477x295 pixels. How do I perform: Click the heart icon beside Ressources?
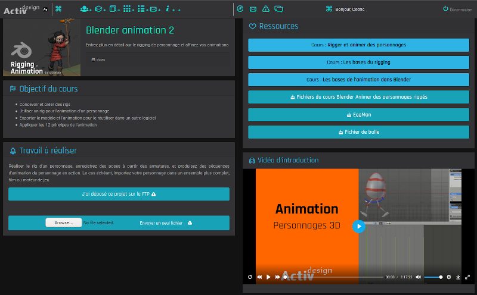(x=252, y=26)
